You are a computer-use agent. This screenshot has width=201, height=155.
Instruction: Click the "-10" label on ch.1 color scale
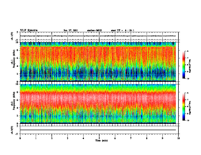coord(188,79)
